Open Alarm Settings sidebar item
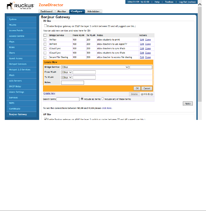This screenshot has width=206, height=211. [x=21, y=92]
